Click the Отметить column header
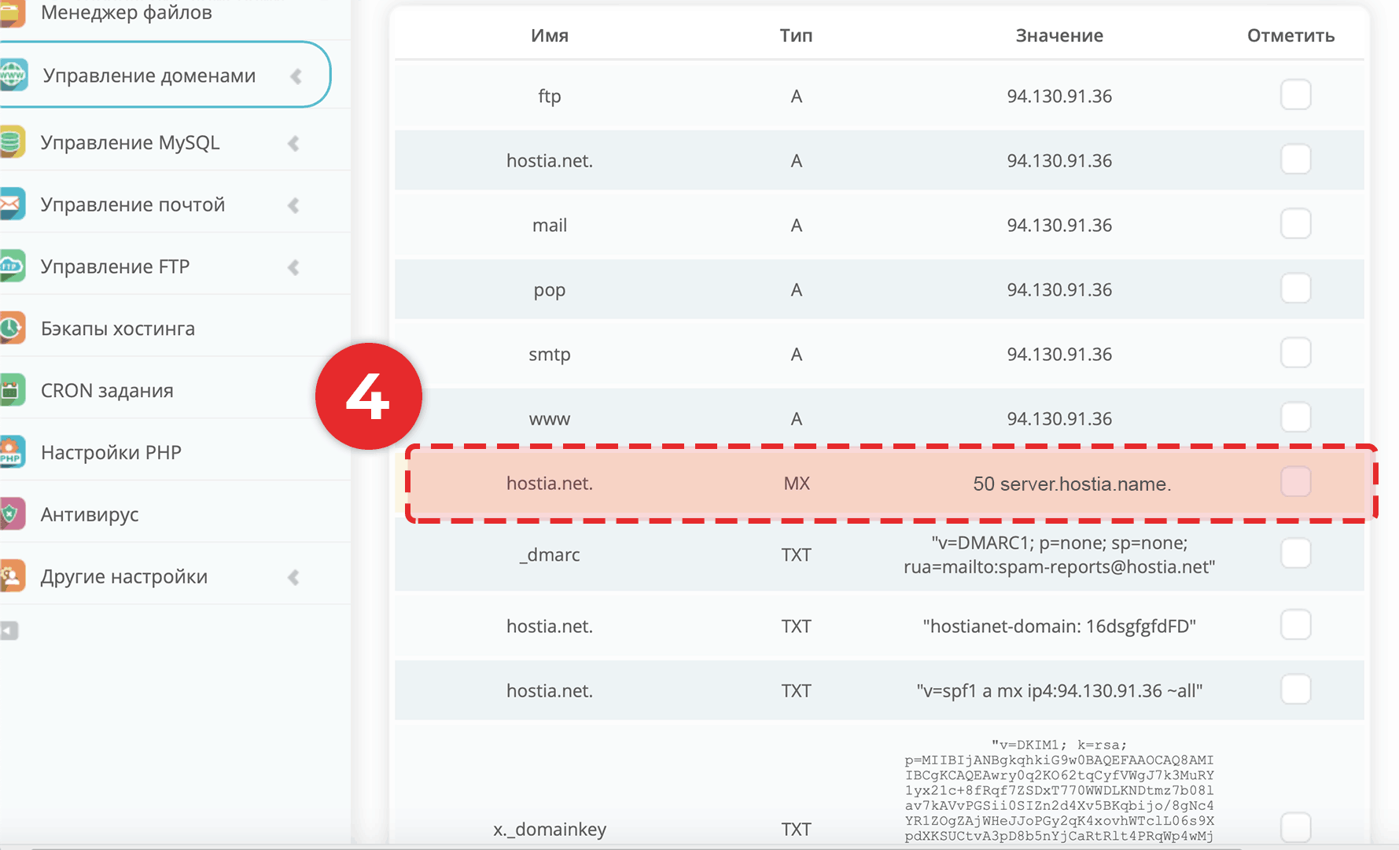This screenshot has width=1399, height=850. 1290,35
